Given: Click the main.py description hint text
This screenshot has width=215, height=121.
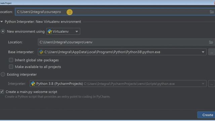Looking at the screenshot, I should (x=57, y=96).
